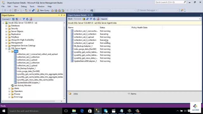Open the Task View taskbar button
This screenshot has width=203, height=114.
coord(66,111)
